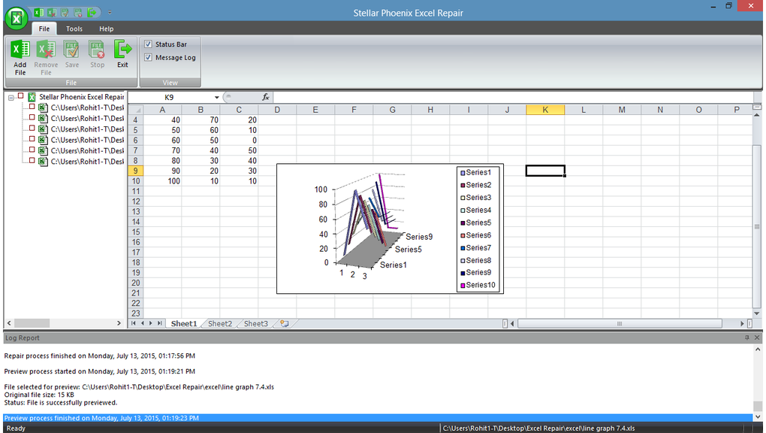Image resolution: width=766 pixels, height=433 pixels.
Task: Check the third file entry's checkbox in tree
Action: pos(32,129)
